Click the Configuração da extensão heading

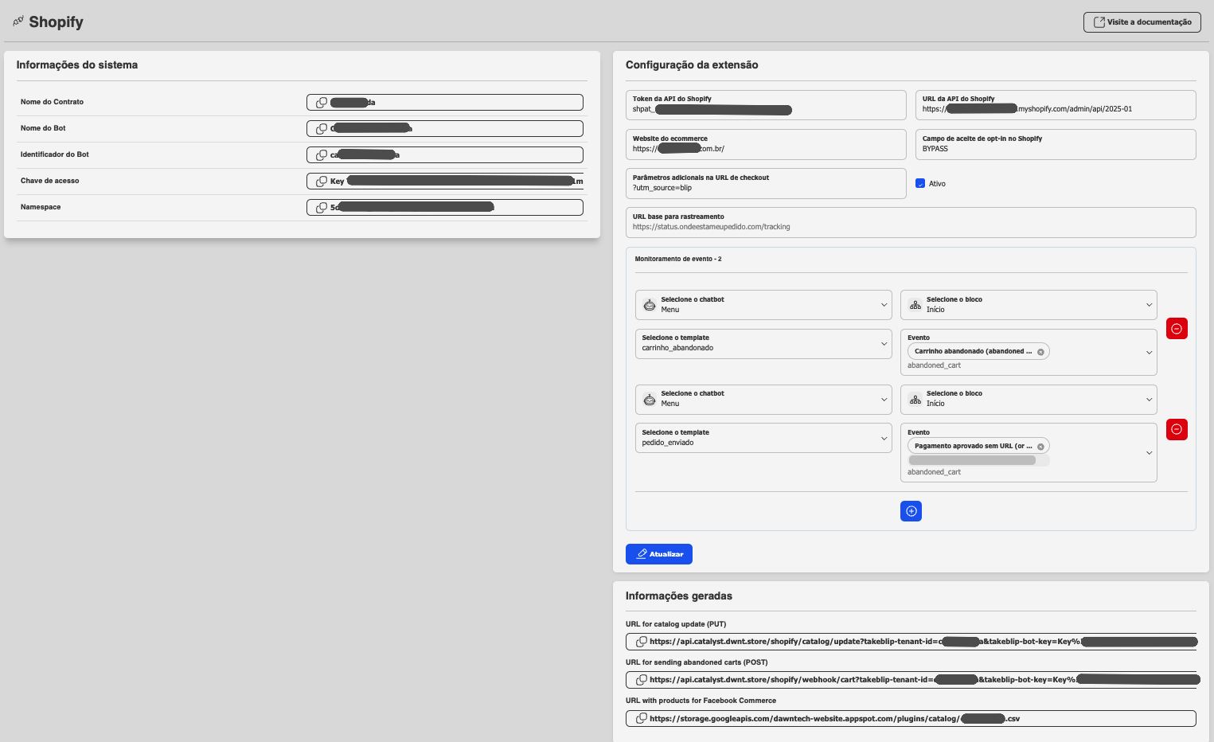click(x=692, y=65)
